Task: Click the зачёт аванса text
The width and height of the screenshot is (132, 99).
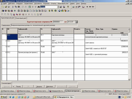Action: point(90,43)
